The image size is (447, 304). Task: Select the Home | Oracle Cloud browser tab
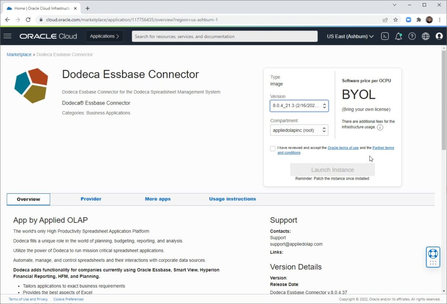[x=41, y=9]
